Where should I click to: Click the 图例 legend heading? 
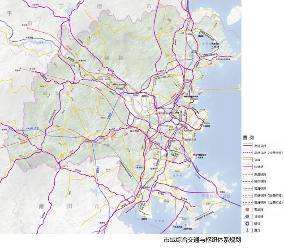(x=248, y=138)
